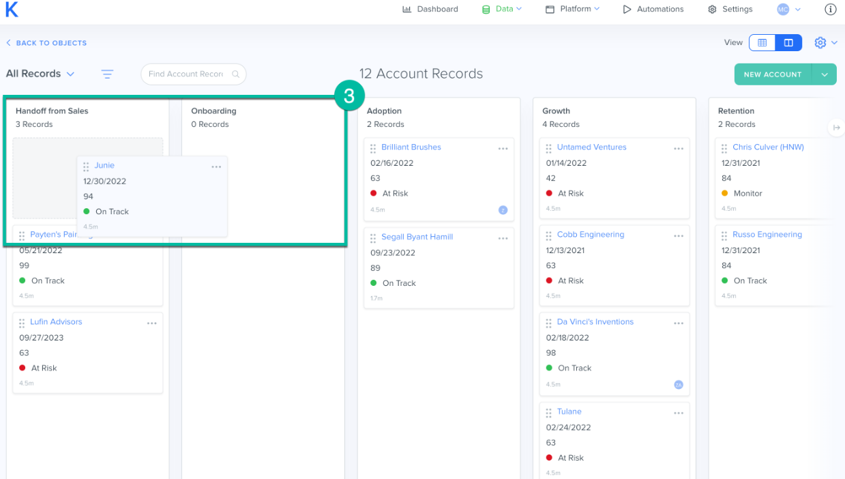Open Untamed Ventures card options
Screen dimensions: 845x479
679,148
